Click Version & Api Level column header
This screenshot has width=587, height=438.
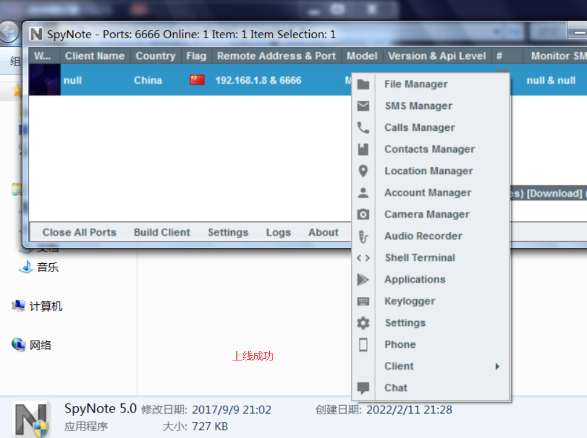(437, 56)
